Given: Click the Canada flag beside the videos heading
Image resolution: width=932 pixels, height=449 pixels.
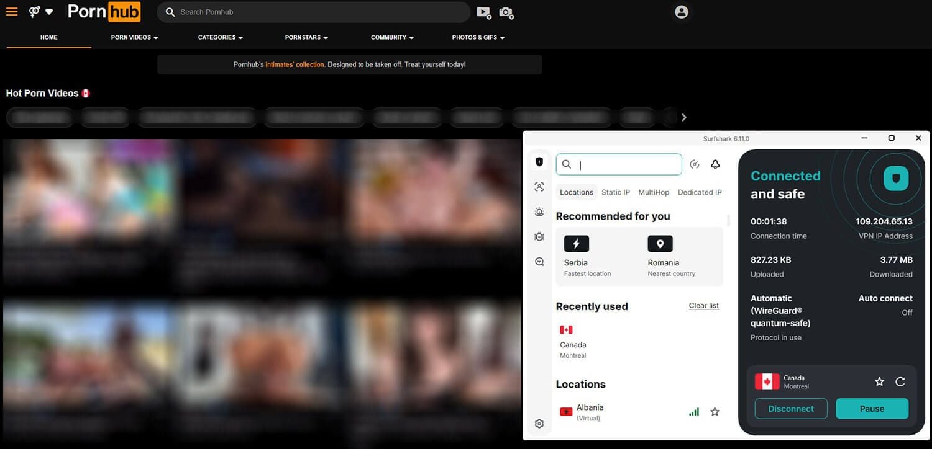Looking at the screenshot, I should pos(86,93).
